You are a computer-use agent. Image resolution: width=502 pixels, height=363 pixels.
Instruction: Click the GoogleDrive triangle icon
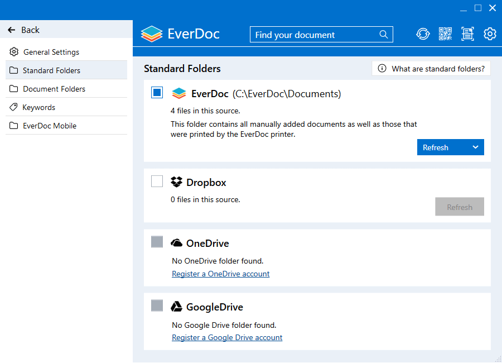point(177,306)
